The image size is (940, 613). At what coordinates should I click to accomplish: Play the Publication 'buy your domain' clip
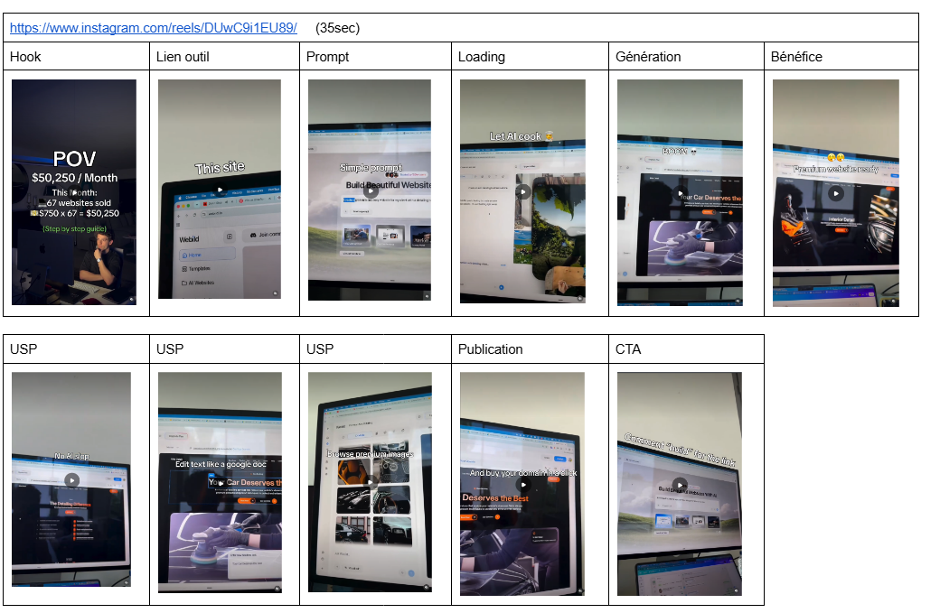(x=523, y=484)
